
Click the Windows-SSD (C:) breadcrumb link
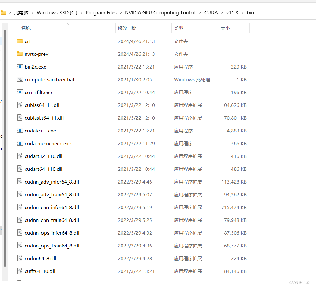click(57, 12)
